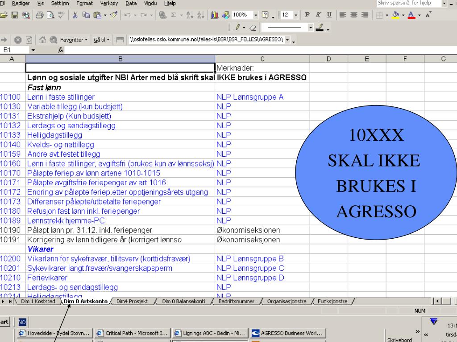Click the Forward arrow on Web toolbar
457x342 pixels.
[4, 40]
